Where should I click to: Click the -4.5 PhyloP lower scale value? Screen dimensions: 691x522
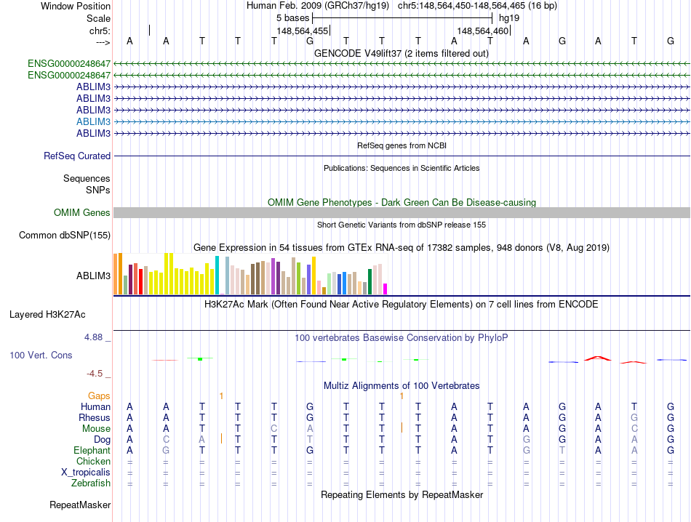click(95, 374)
